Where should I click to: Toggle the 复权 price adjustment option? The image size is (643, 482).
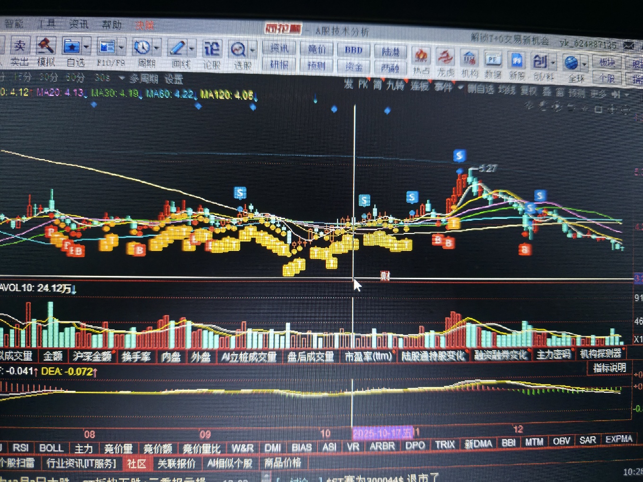tap(528, 91)
